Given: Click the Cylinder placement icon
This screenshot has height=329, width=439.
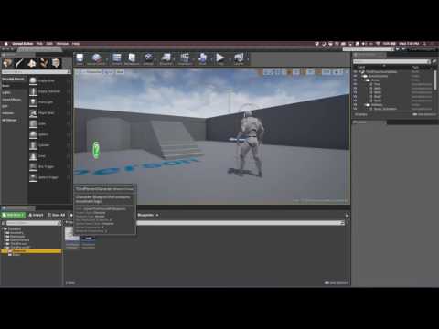Looking at the screenshot, I should (x=33, y=145).
